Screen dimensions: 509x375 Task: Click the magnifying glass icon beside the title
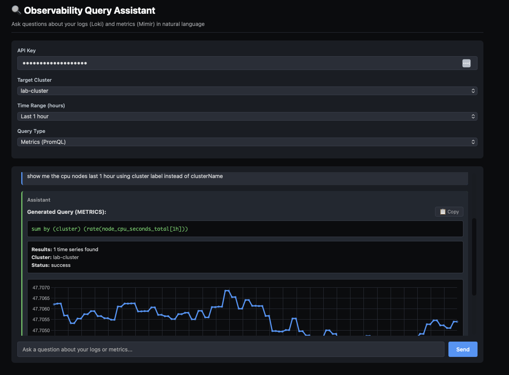[16, 10]
